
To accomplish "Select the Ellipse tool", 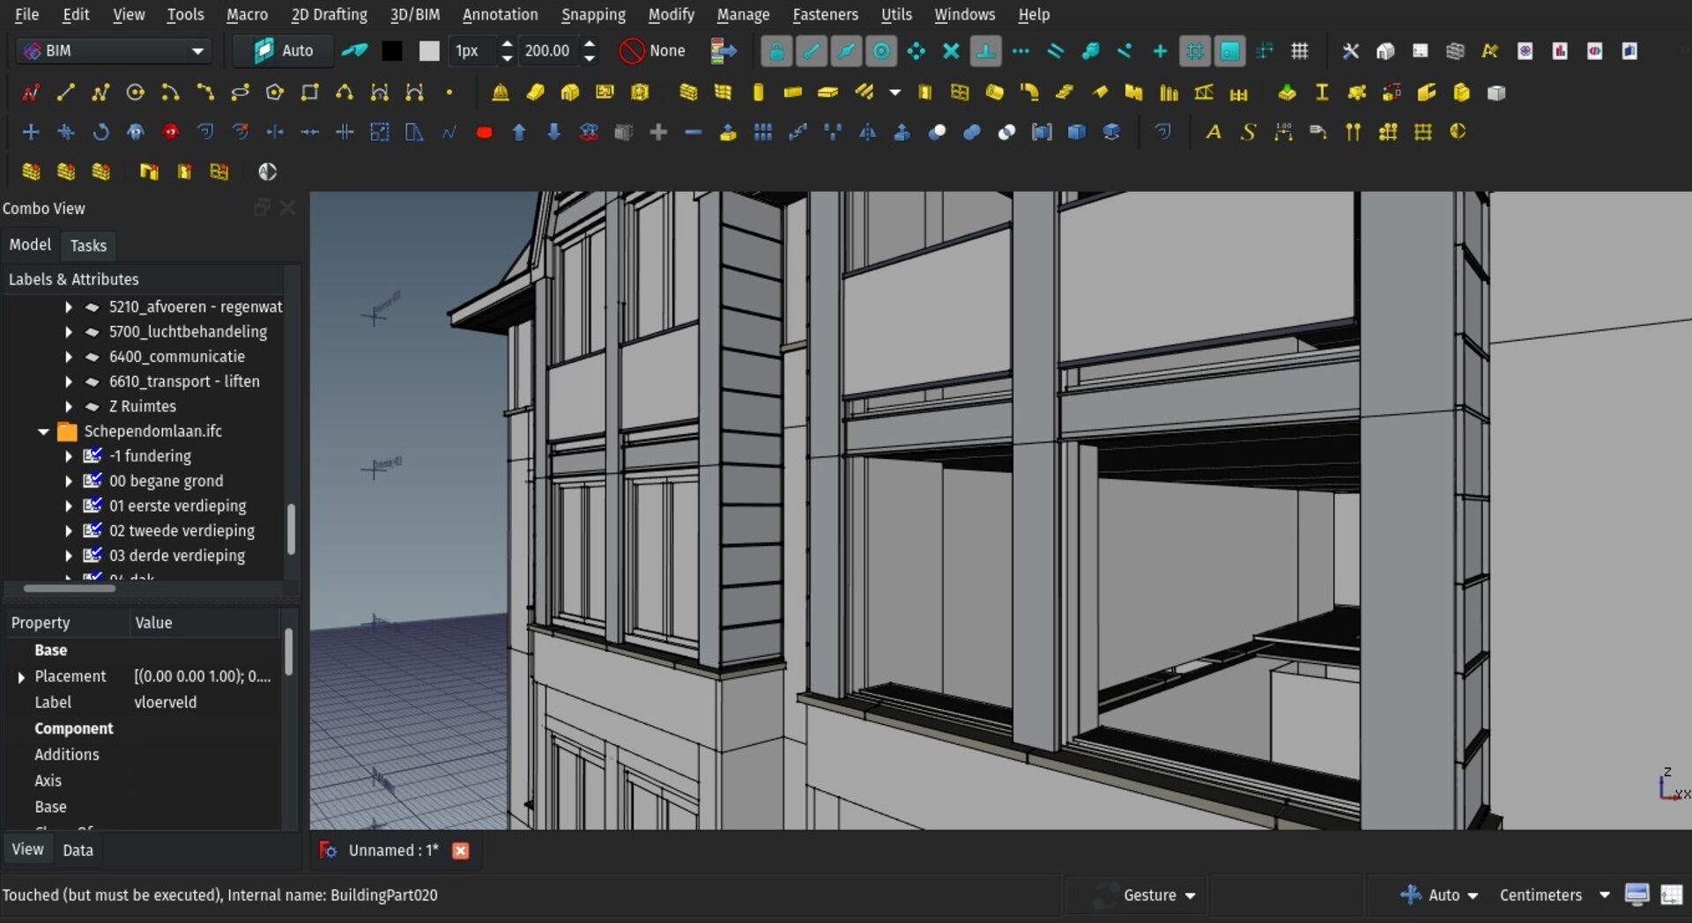I will coord(240,92).
